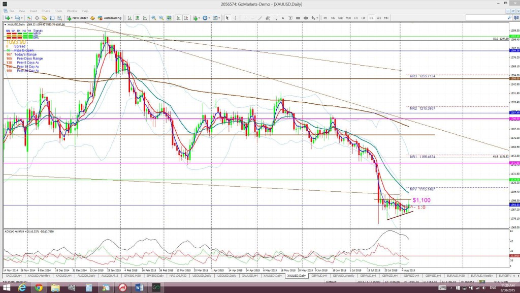The width and height of the screenshot is (520, 293).
Task: Select the cursor pointer tool
Action: [227, 18]
